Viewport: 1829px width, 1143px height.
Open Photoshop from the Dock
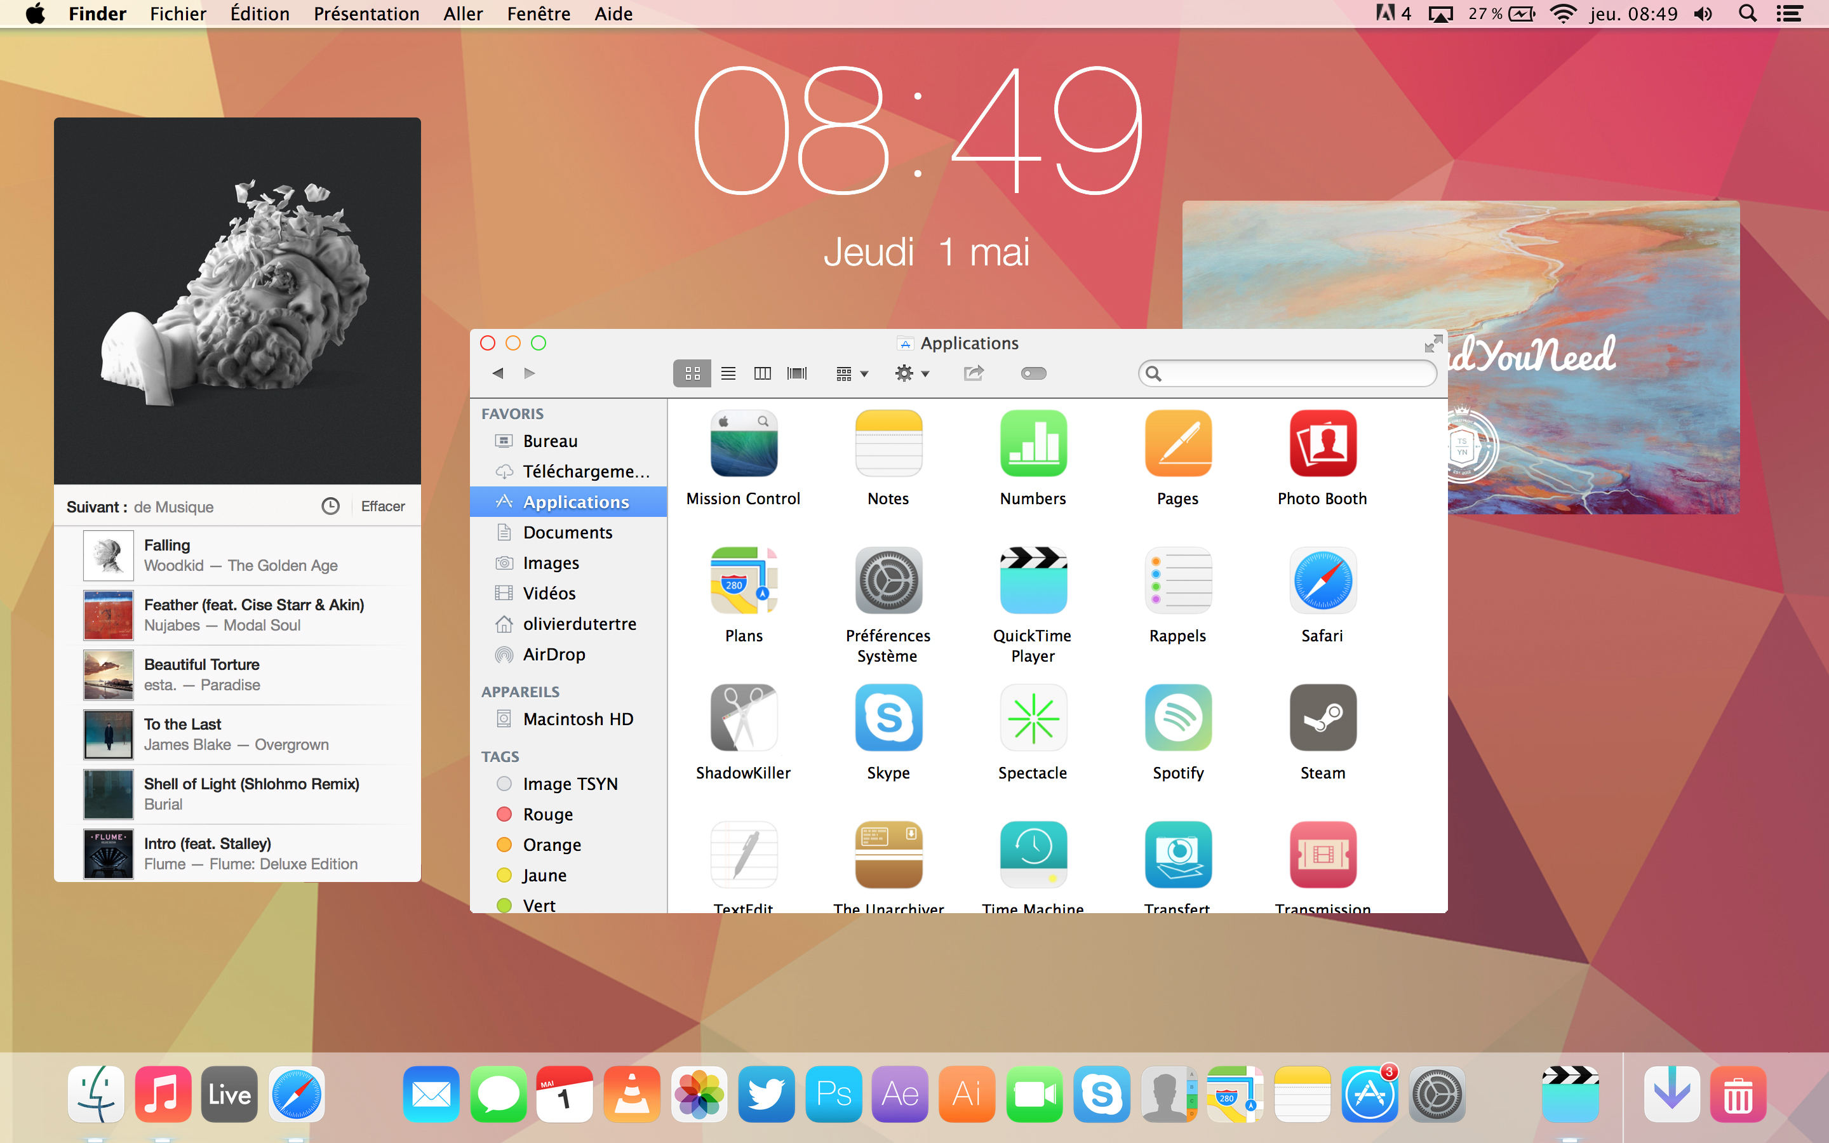[834, 1094]
